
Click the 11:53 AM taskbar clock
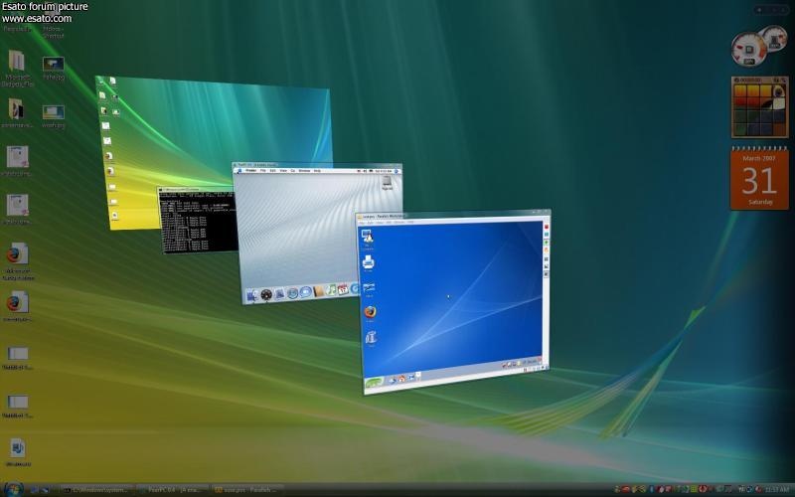coord(778,489)
